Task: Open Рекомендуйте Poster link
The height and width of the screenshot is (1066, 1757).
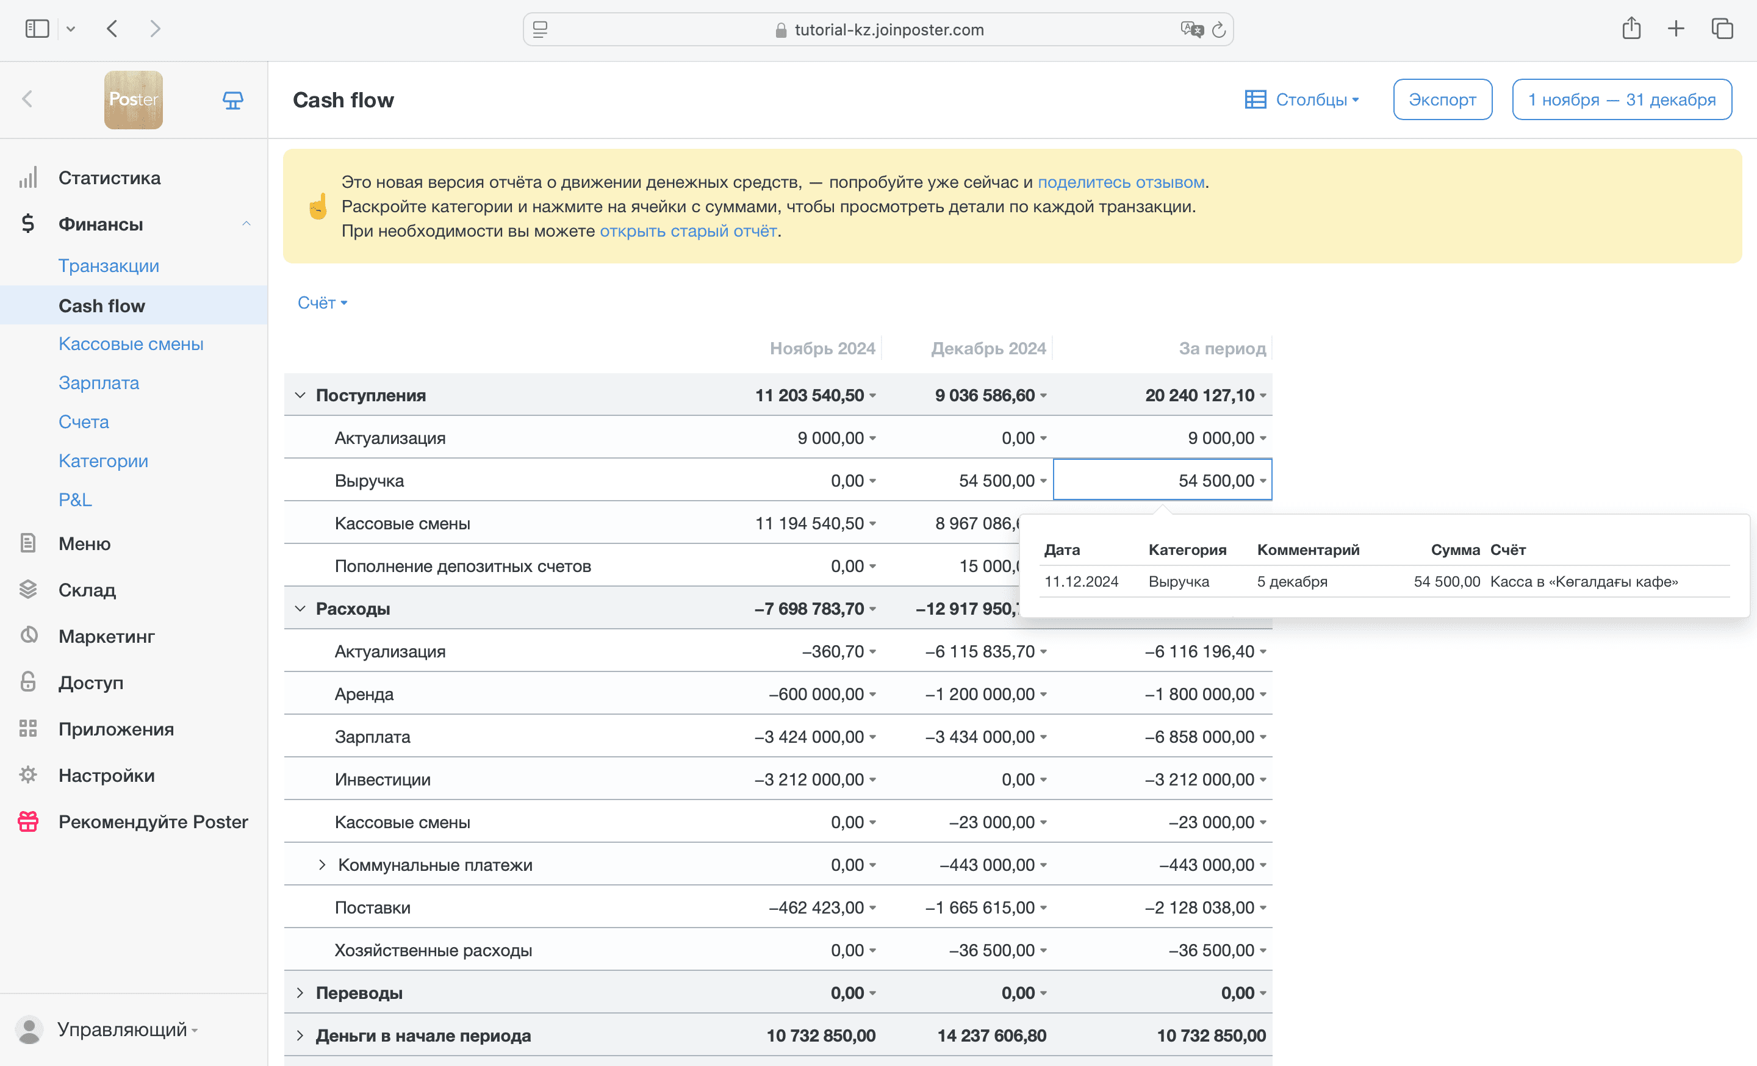Action: pyautogui.click(x=153, y=821)
